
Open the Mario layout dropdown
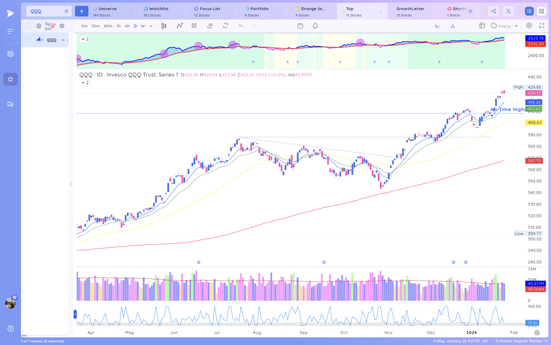coord(505,26)
